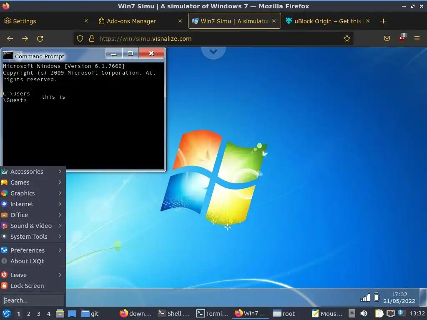Go back using the browser back arrow
This screenshot has height=320, width=427.
coord(10,39)
